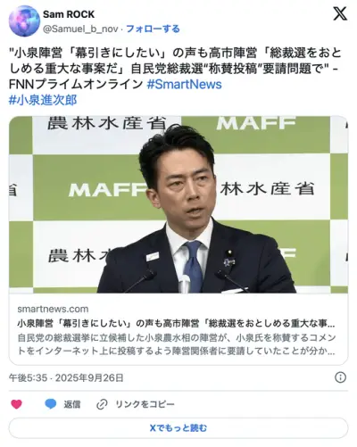Click the reply speech bubble icon
Viewport: 357px width, 447px height.
click(51, 404)
